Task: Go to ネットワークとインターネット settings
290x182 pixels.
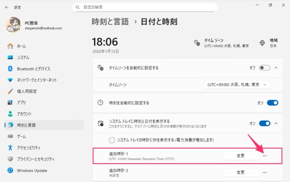Action: point(37,80)
